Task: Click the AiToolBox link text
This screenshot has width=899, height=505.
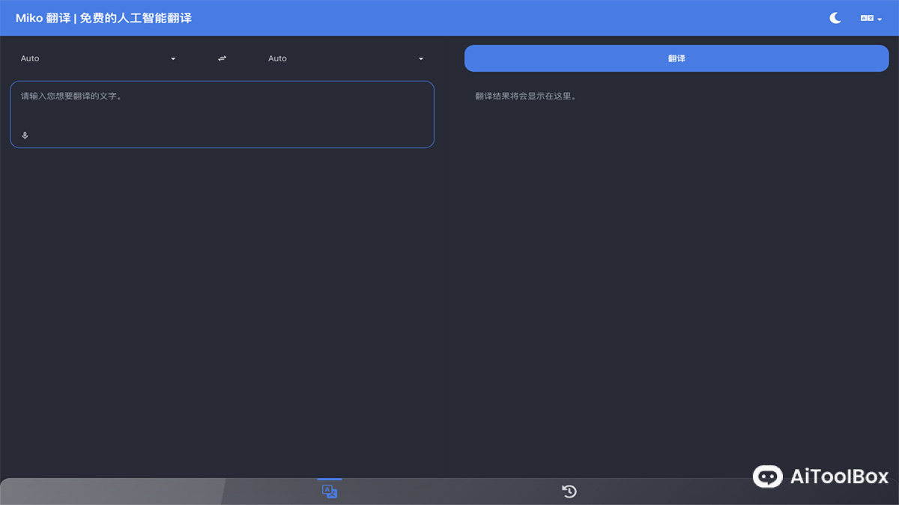Action: [x=838, y=477]
